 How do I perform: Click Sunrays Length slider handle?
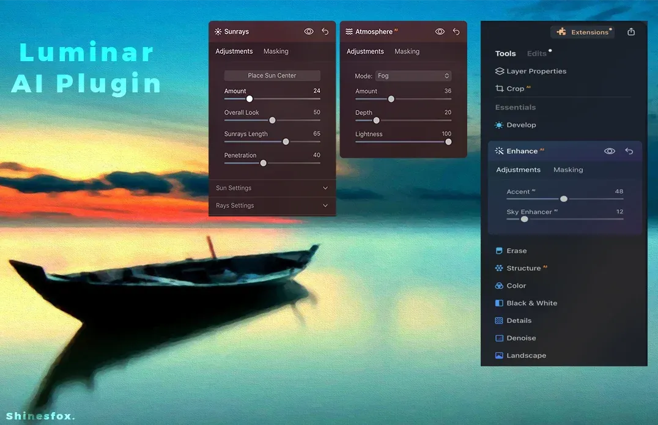click(286, 142)
